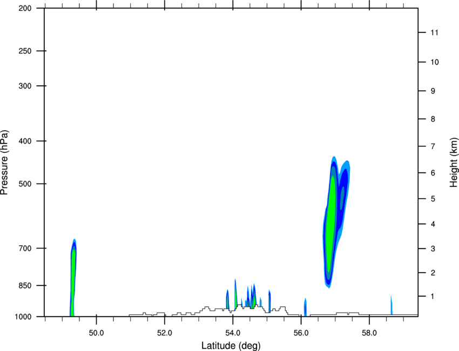Image resolution: width=459 pixels, height=351 pixels.
Task: Click the 2 km height tick label
Action: tap(433, 273)
